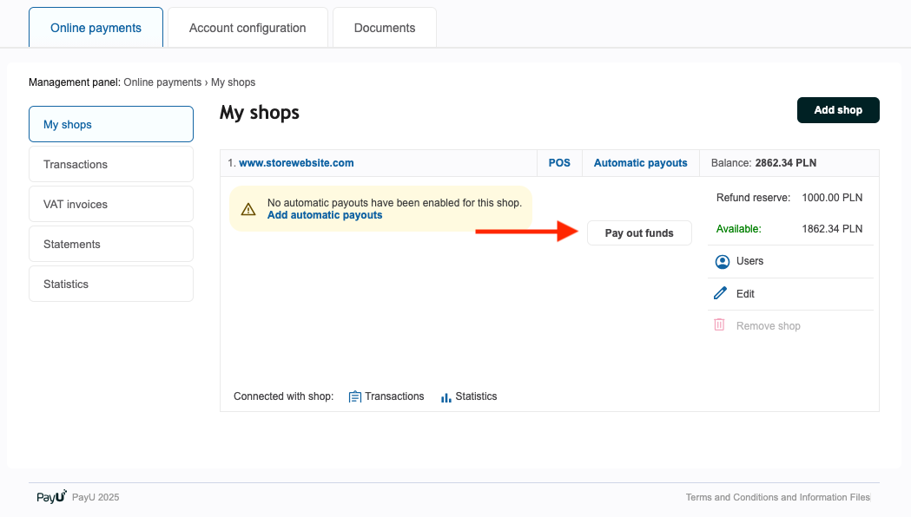This screenshot has width=911, height=517.
Task: Open Terms and Conditions and Information Files
Action: click(x=777, y=497)
